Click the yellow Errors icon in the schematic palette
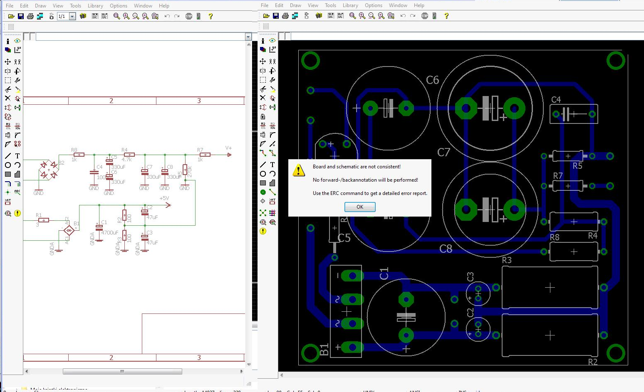This screenshot has width=644, height=392. [17, 213]
